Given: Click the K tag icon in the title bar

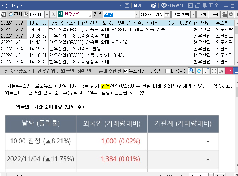Looking at the screenshot, I should point(153,5).
